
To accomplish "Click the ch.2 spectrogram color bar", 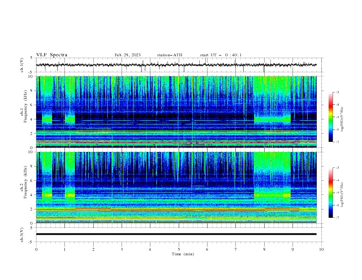I will point(330,193).
